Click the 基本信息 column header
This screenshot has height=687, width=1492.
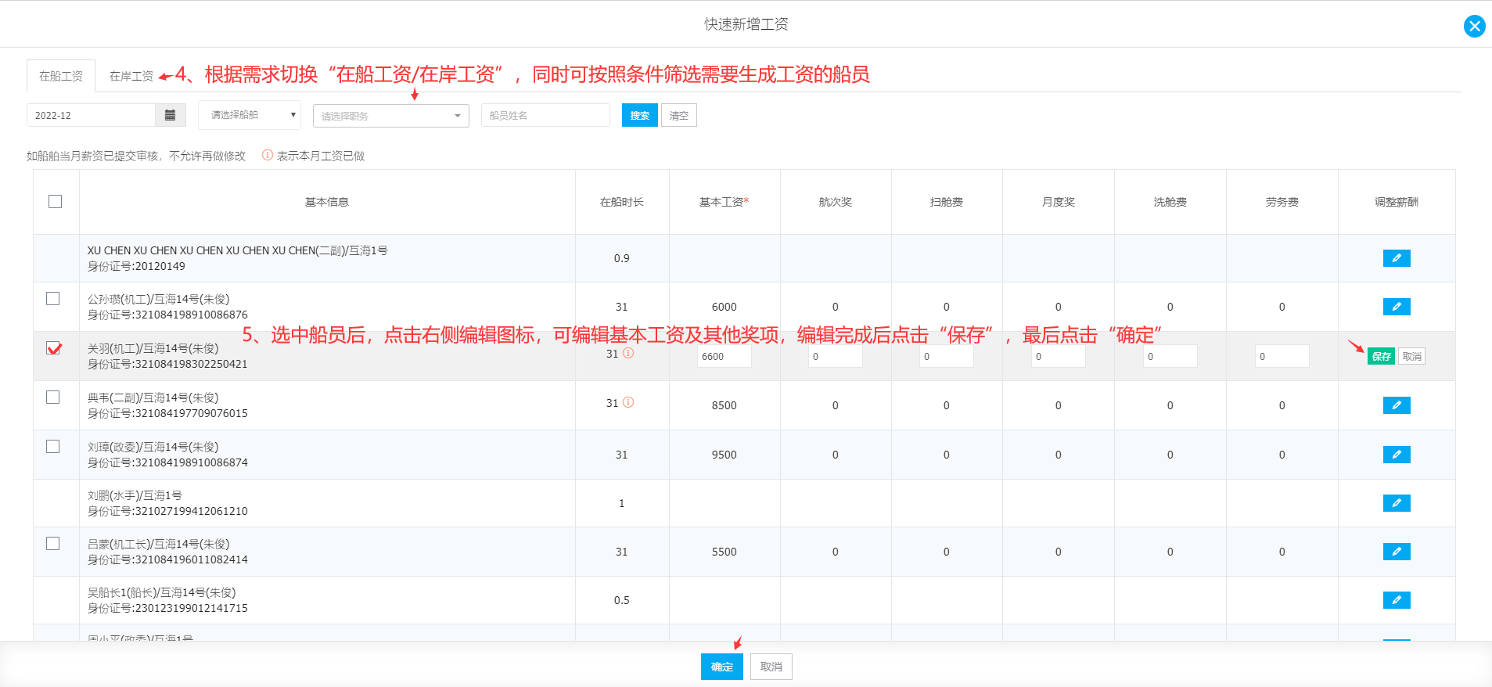(x=327, y=202)
